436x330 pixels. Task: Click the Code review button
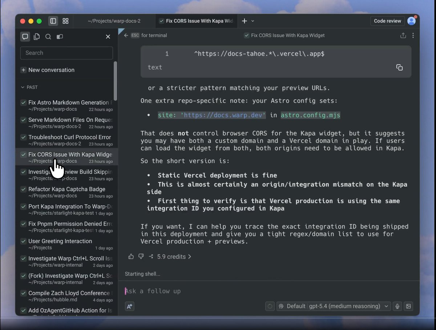pyautogui.click(x=387, y=21)
